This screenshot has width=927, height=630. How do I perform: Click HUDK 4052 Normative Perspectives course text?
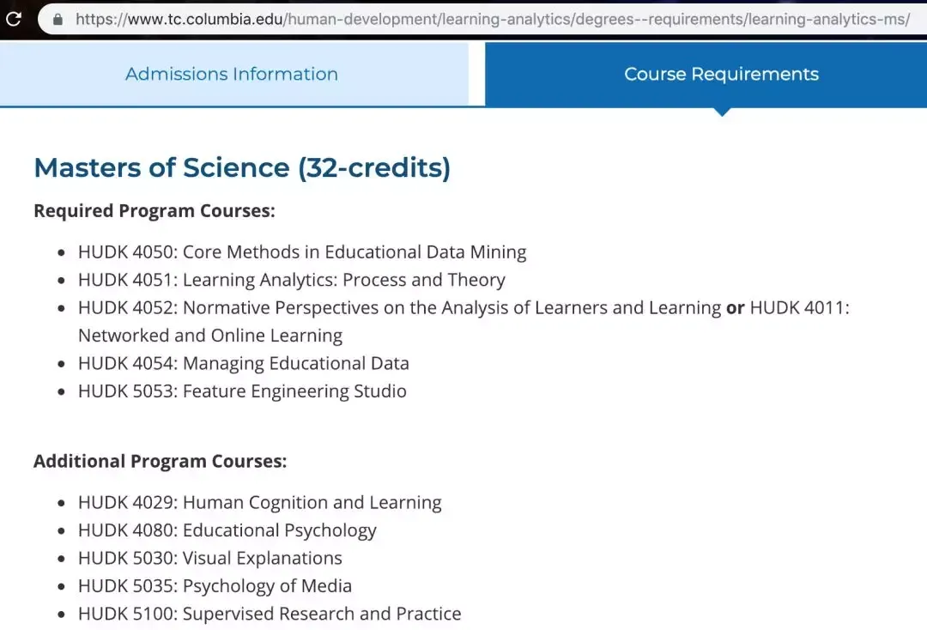point(399,308)
